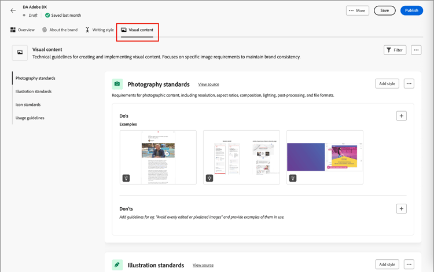Open the second example thumbnail with email layouts
Viewport: 434px width, 272px height.
pyautogui.click(x=241, y=157)
